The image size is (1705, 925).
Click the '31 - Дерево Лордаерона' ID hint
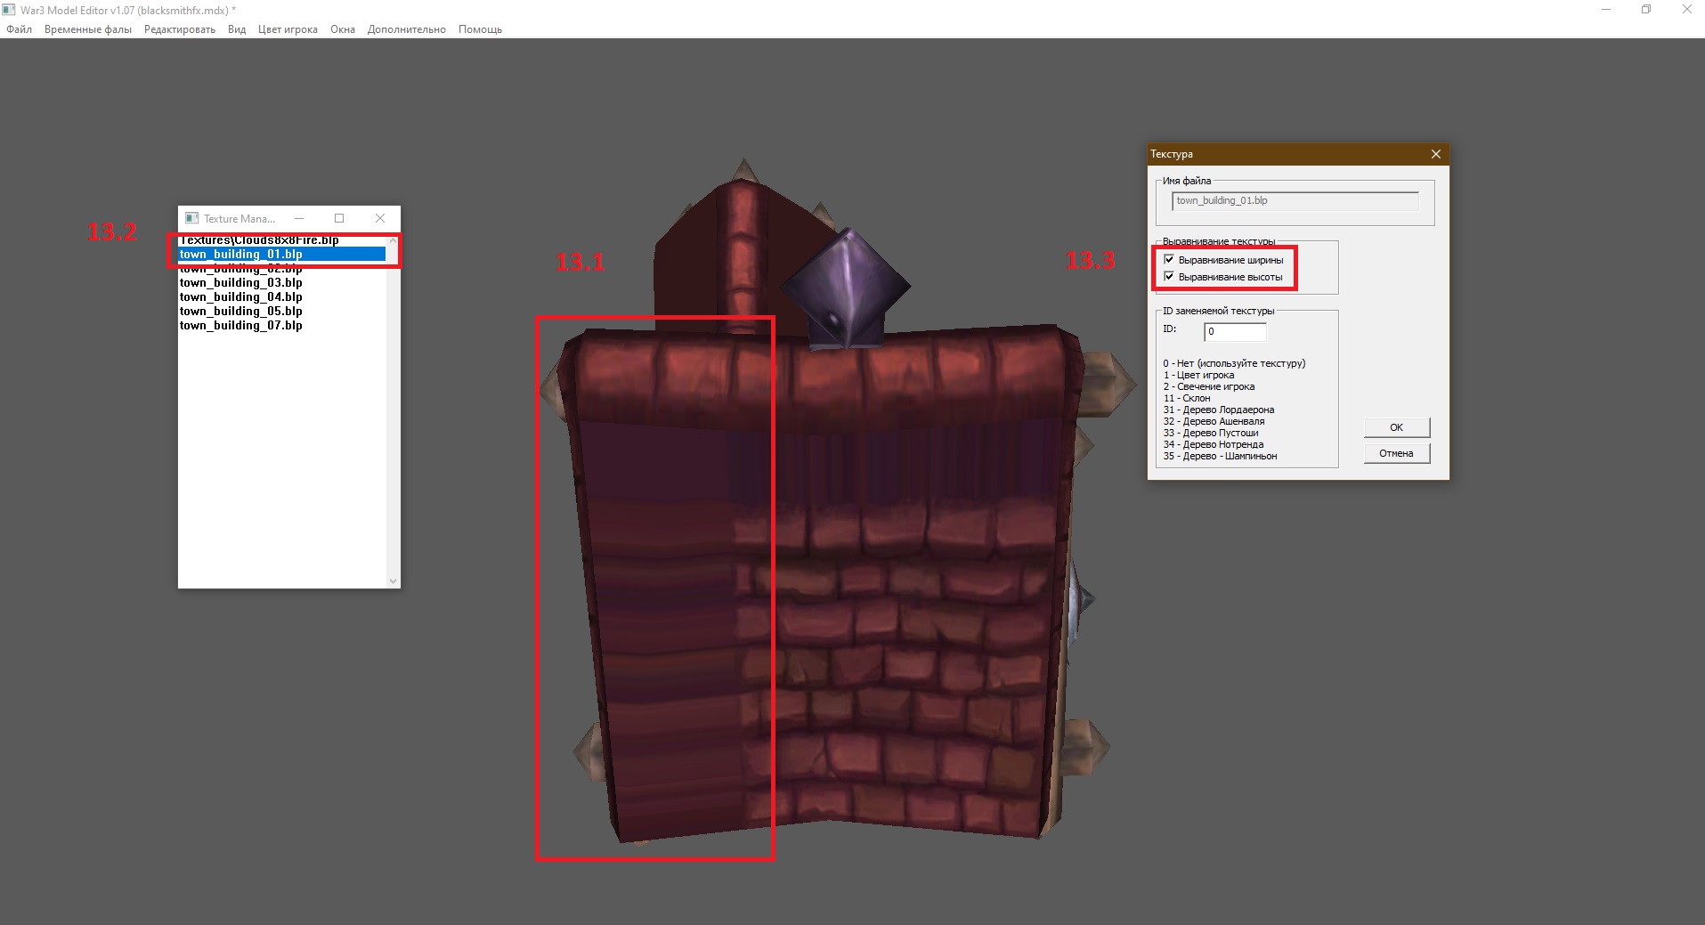(1219, 410)
